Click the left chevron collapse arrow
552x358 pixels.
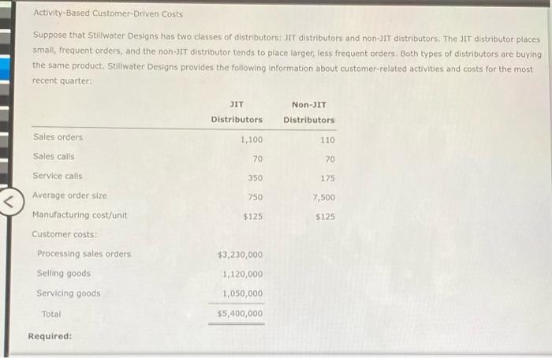9,202
